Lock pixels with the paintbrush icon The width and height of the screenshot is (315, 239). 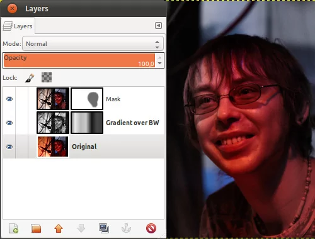coord(30,78)
